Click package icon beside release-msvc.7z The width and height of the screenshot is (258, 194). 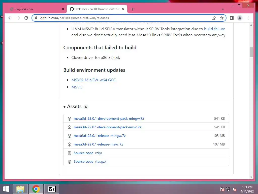point(70,144)
